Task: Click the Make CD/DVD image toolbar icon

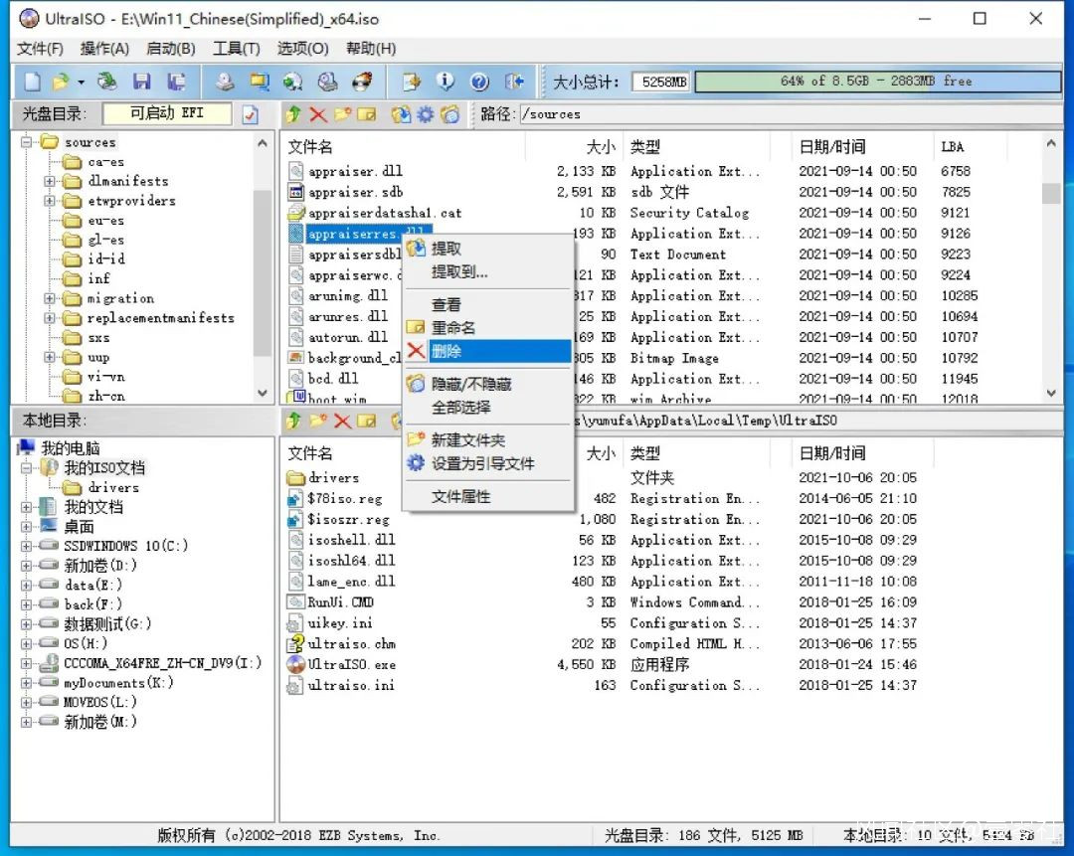Action: point(225,82)
